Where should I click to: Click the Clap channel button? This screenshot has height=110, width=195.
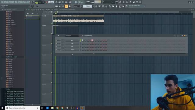pos(72,43)
